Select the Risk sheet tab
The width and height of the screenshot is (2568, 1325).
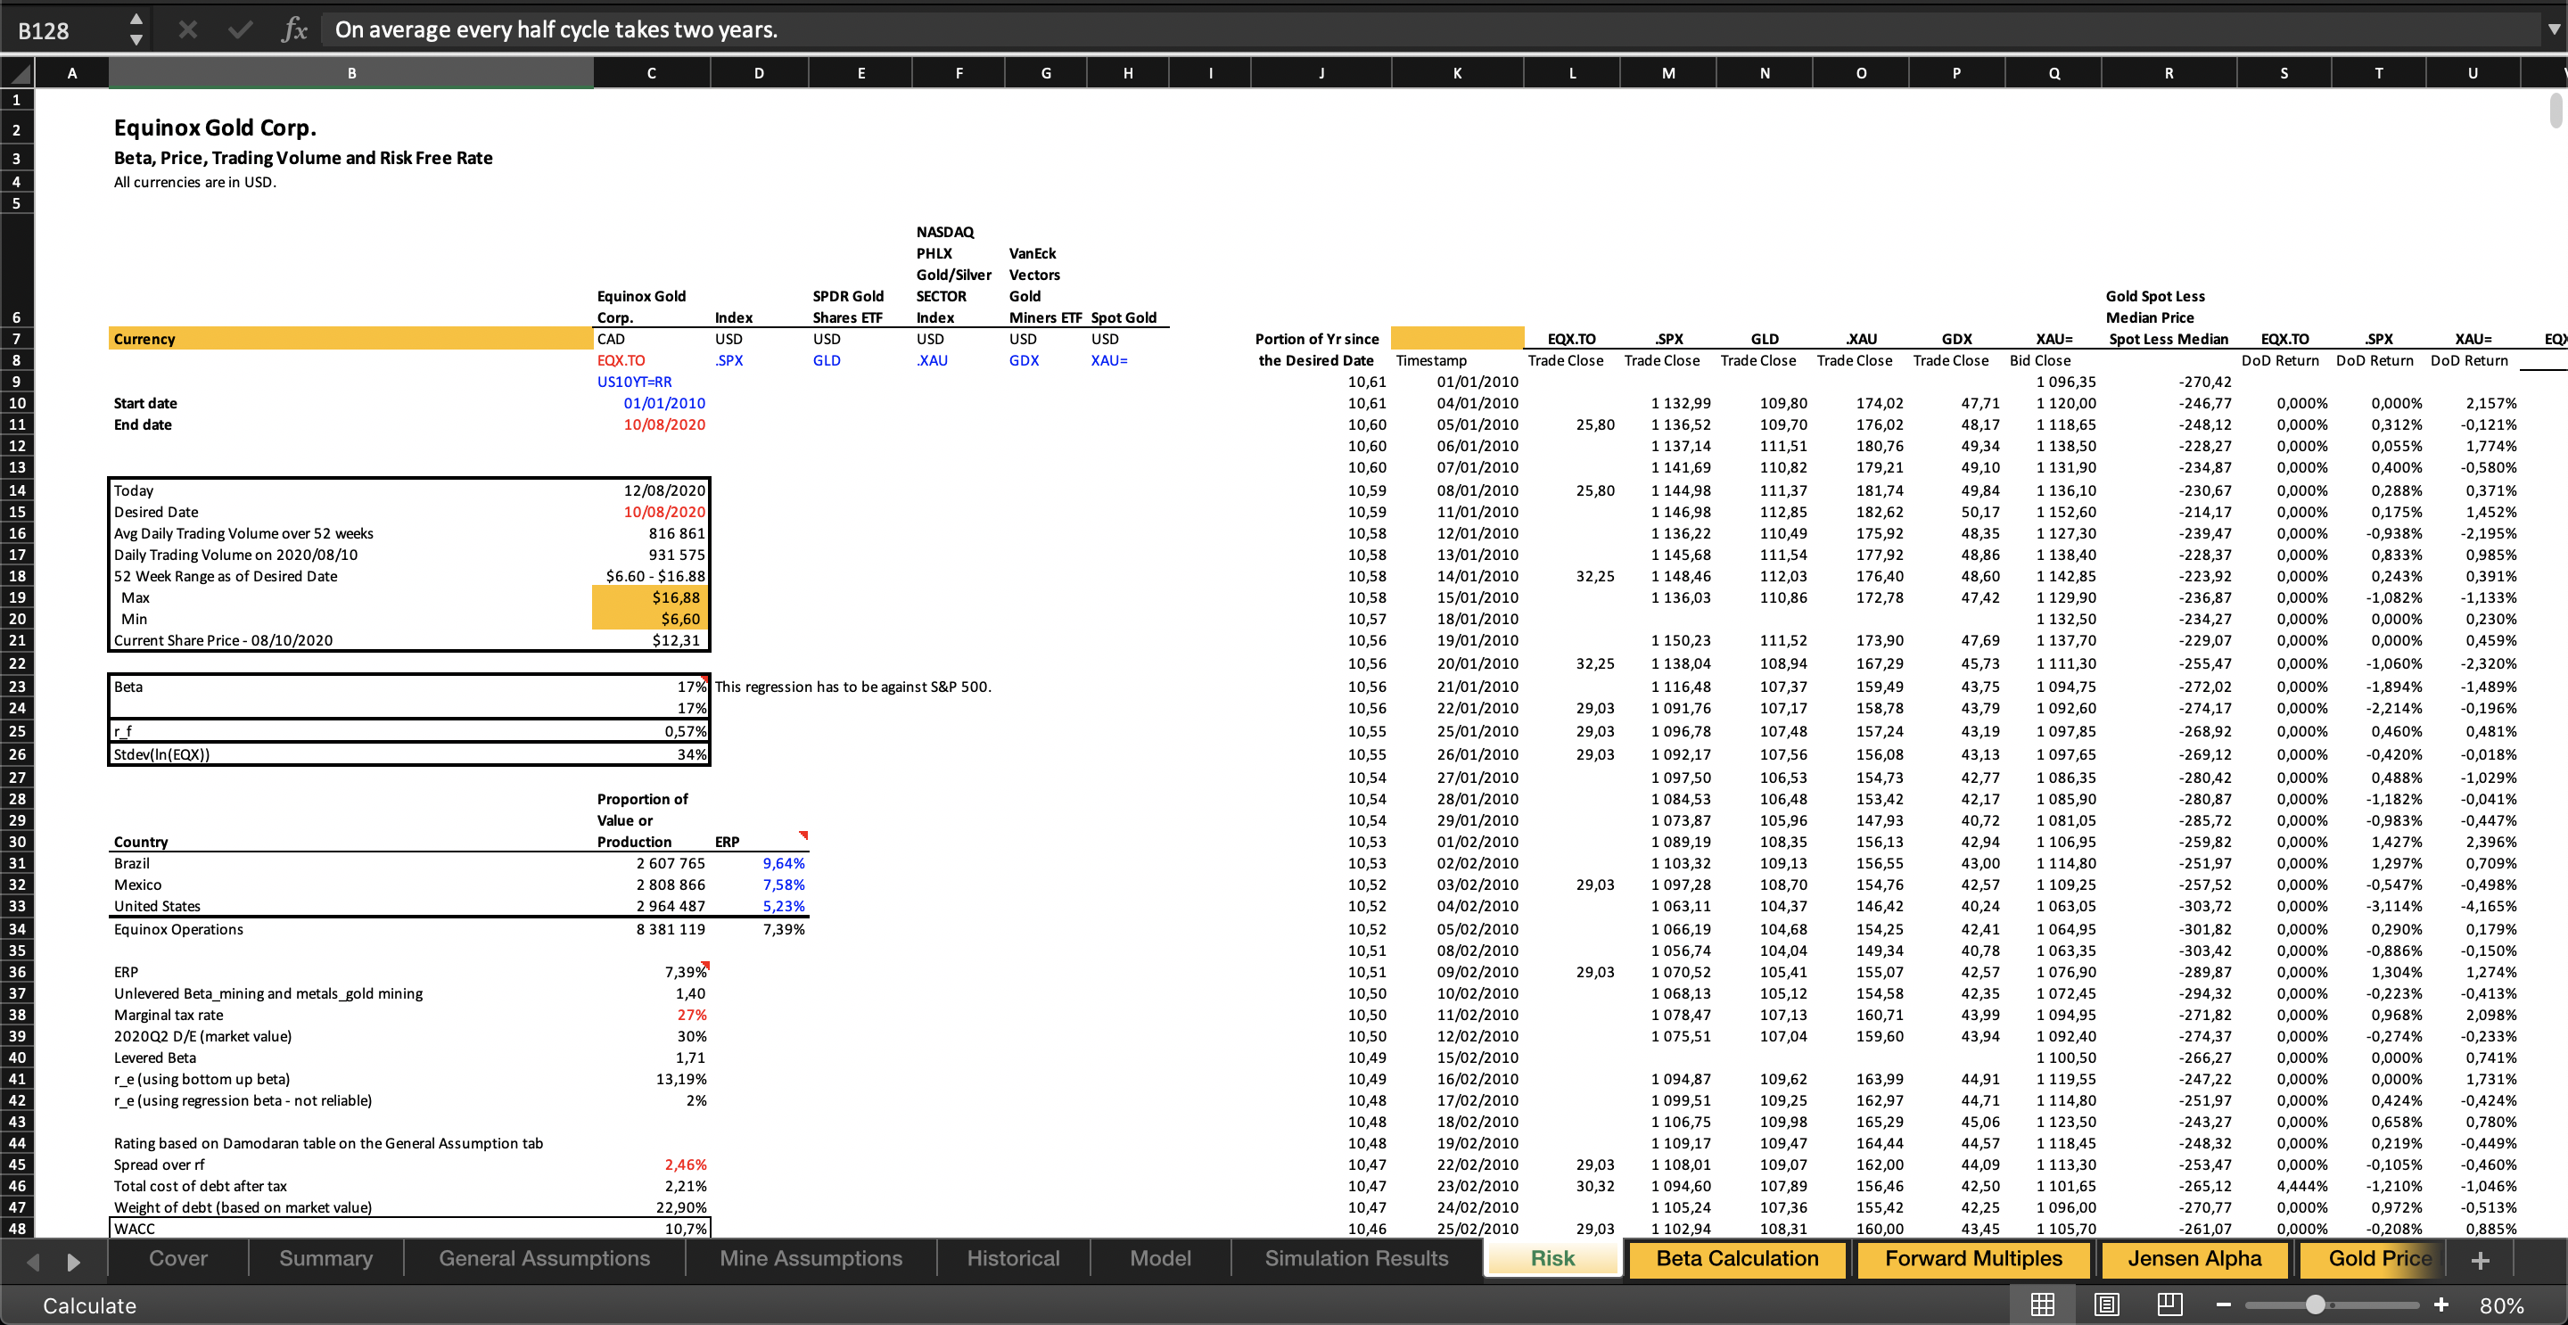click(1552, 1258)
